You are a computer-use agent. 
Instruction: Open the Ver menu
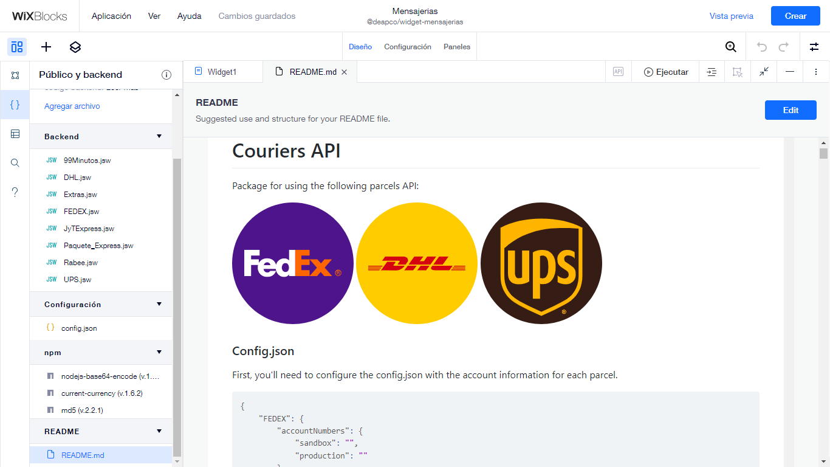(154, 16)
